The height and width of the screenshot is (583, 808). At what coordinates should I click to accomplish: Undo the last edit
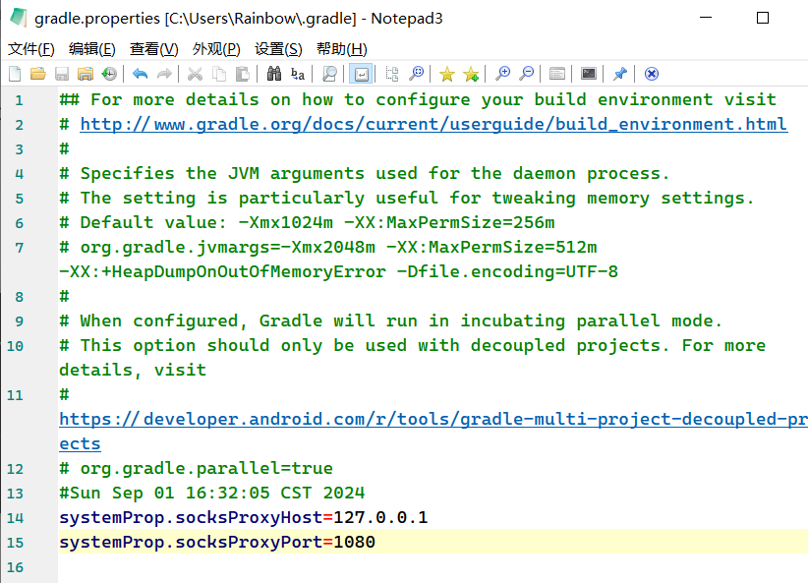click(140, 74)
